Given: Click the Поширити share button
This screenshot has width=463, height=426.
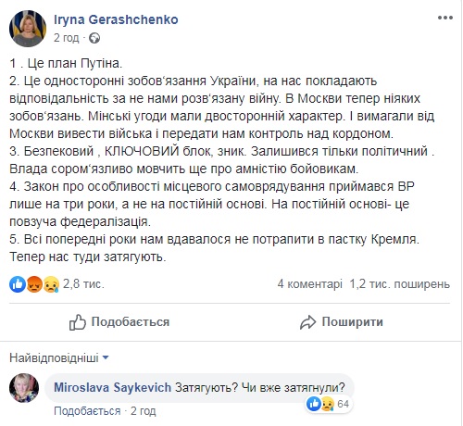Looking at the screenshot, I should coord(342,322).
